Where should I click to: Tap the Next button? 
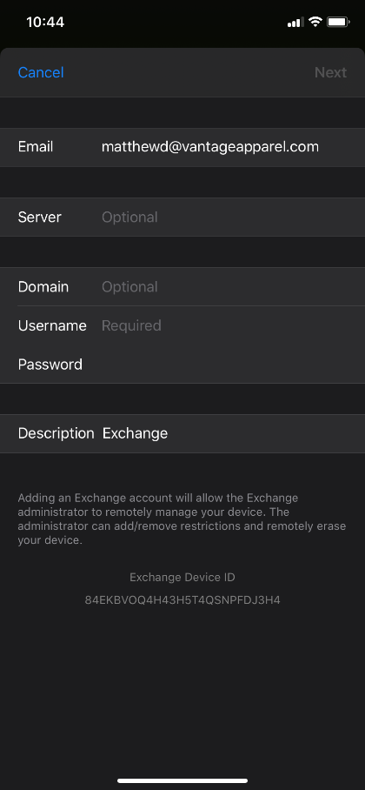coord(330,72)
